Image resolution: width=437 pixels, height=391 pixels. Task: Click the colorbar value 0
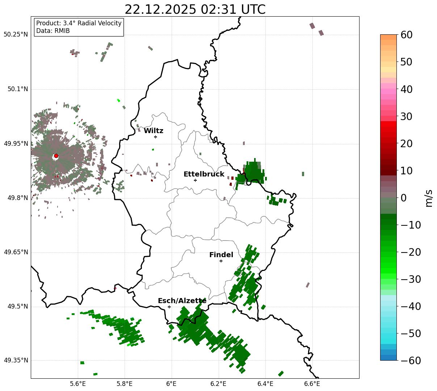[x=403, y=198]
